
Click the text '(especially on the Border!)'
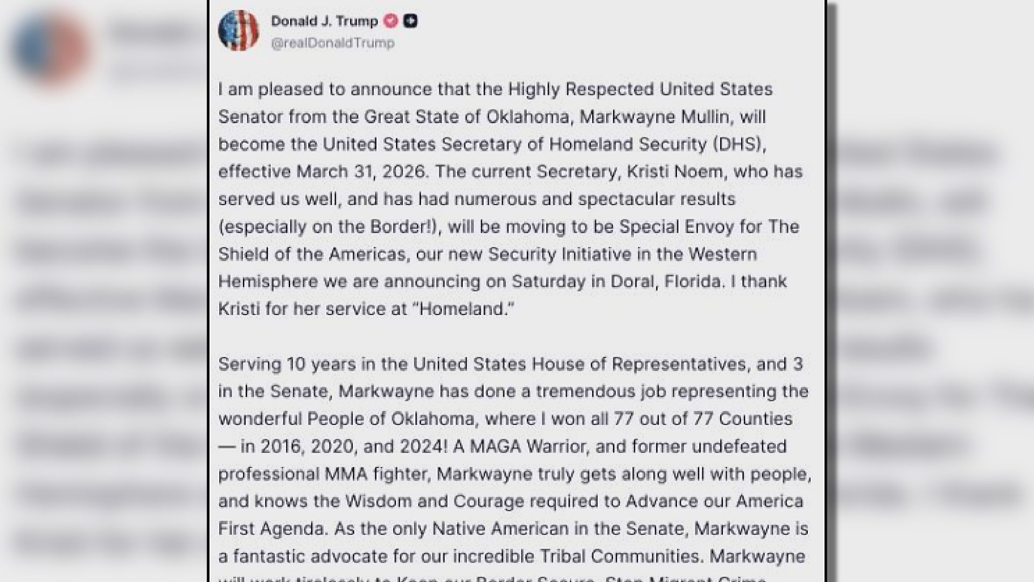[330, 227]
